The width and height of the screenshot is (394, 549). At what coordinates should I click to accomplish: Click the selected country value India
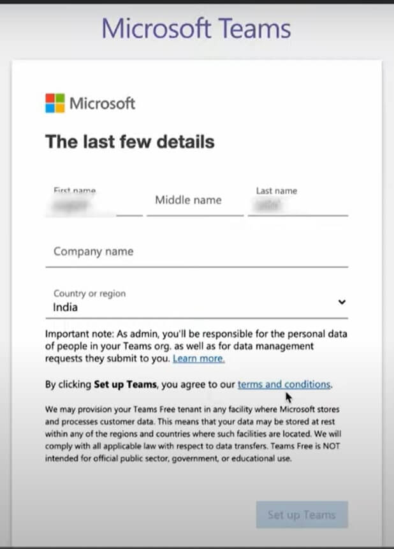coord(66,307)
